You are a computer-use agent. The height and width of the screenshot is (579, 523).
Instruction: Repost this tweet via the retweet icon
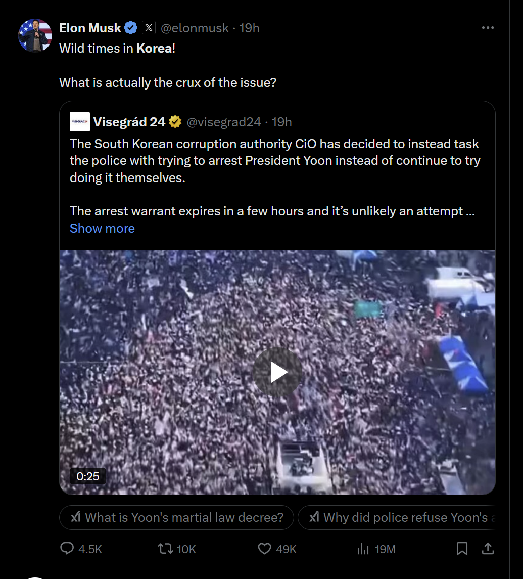(165, 549)
